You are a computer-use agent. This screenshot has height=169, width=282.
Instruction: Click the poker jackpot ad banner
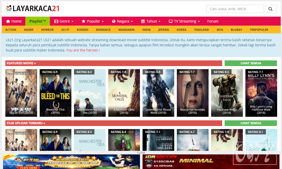click(x=71, y=162)
